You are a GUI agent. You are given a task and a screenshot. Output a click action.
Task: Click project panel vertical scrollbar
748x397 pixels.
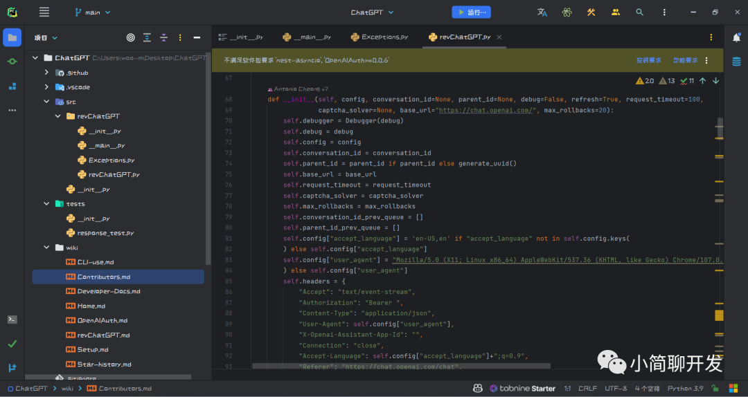click(x=208, y=159)
